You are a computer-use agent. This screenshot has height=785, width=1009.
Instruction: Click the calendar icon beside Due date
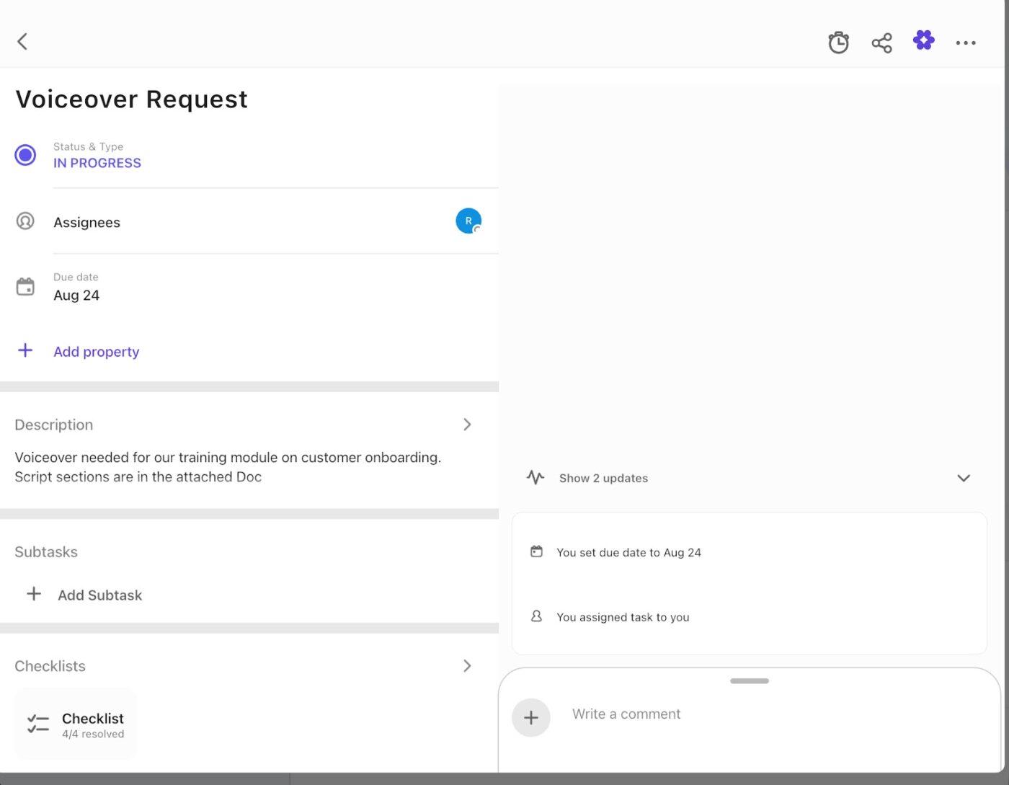click(25, 287)
